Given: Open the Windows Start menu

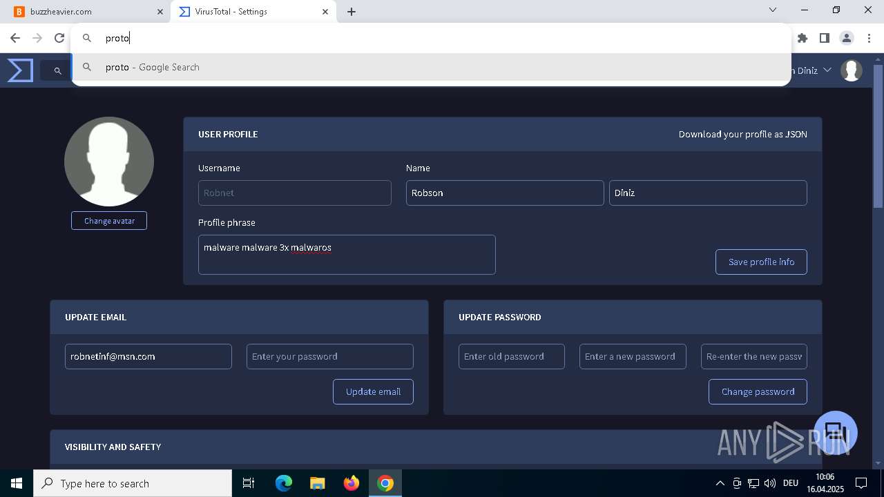Looking at the screenshot, I should coord(17,483).
